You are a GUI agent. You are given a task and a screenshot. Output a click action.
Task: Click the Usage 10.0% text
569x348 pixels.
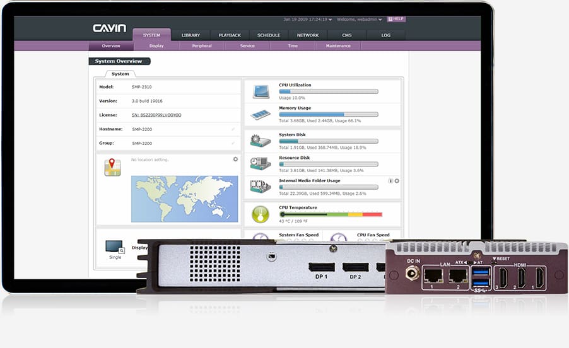pyautogui.click(x=292, y=98)
